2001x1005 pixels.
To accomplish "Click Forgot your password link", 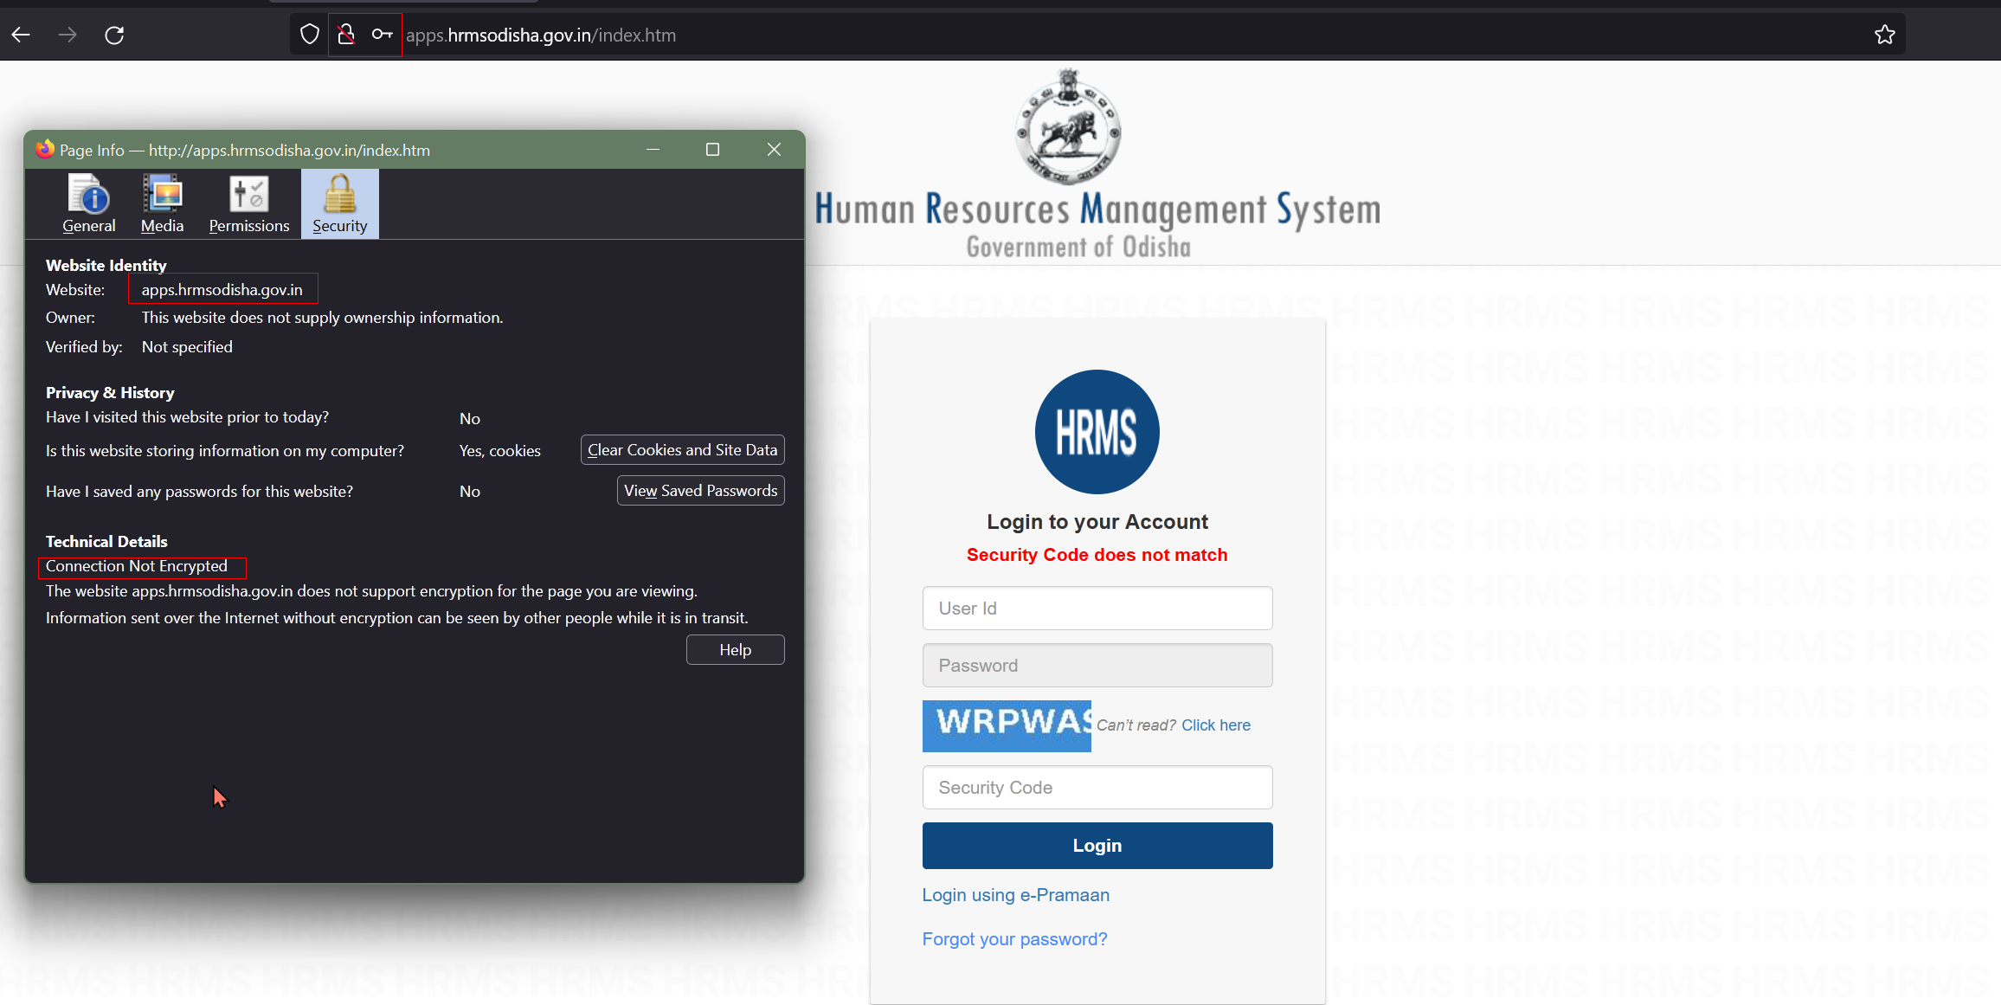I will click(1014, 939).
